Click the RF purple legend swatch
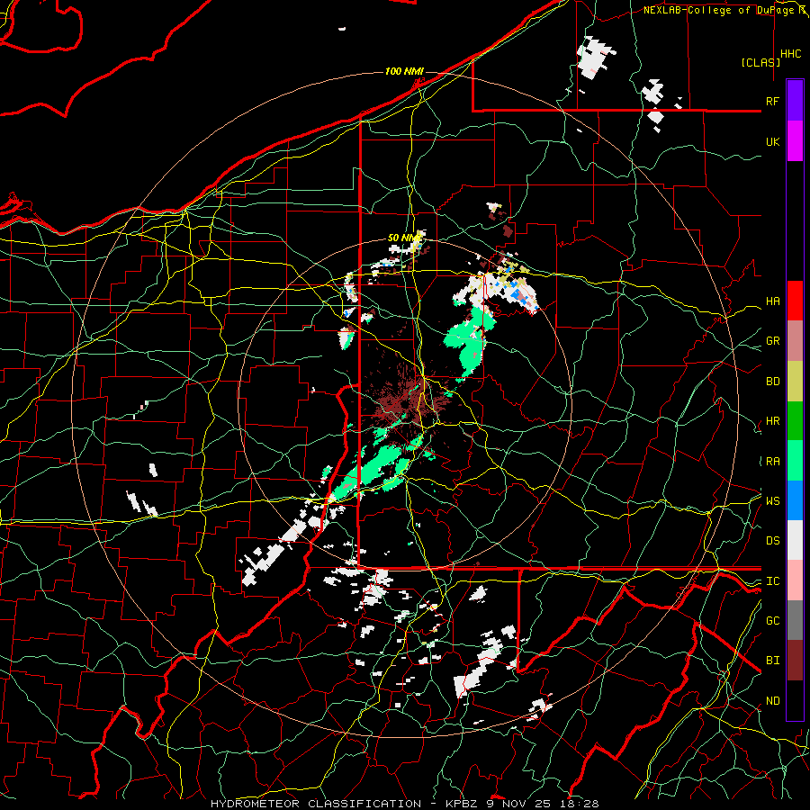Viewport: 810px width, 810px height. coord(795,101)
